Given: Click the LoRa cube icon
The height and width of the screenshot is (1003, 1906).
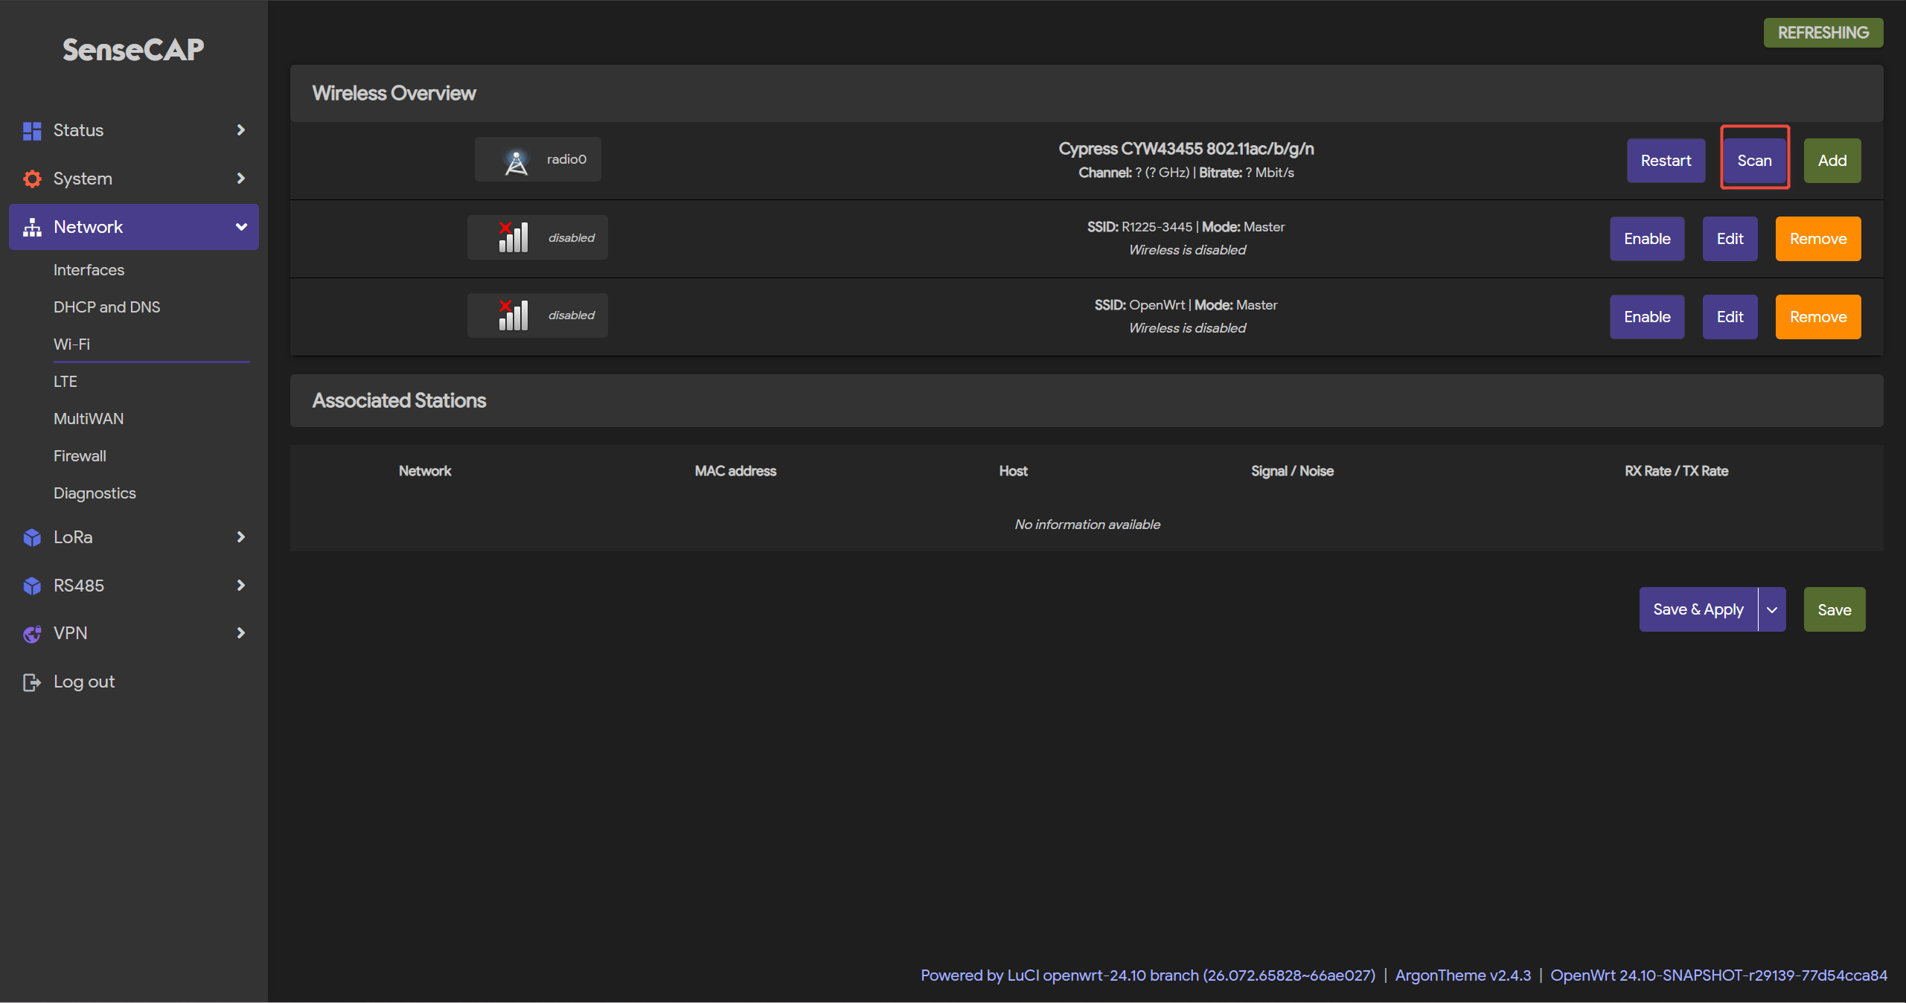Looking at the screenshot, I should (32, 537).
